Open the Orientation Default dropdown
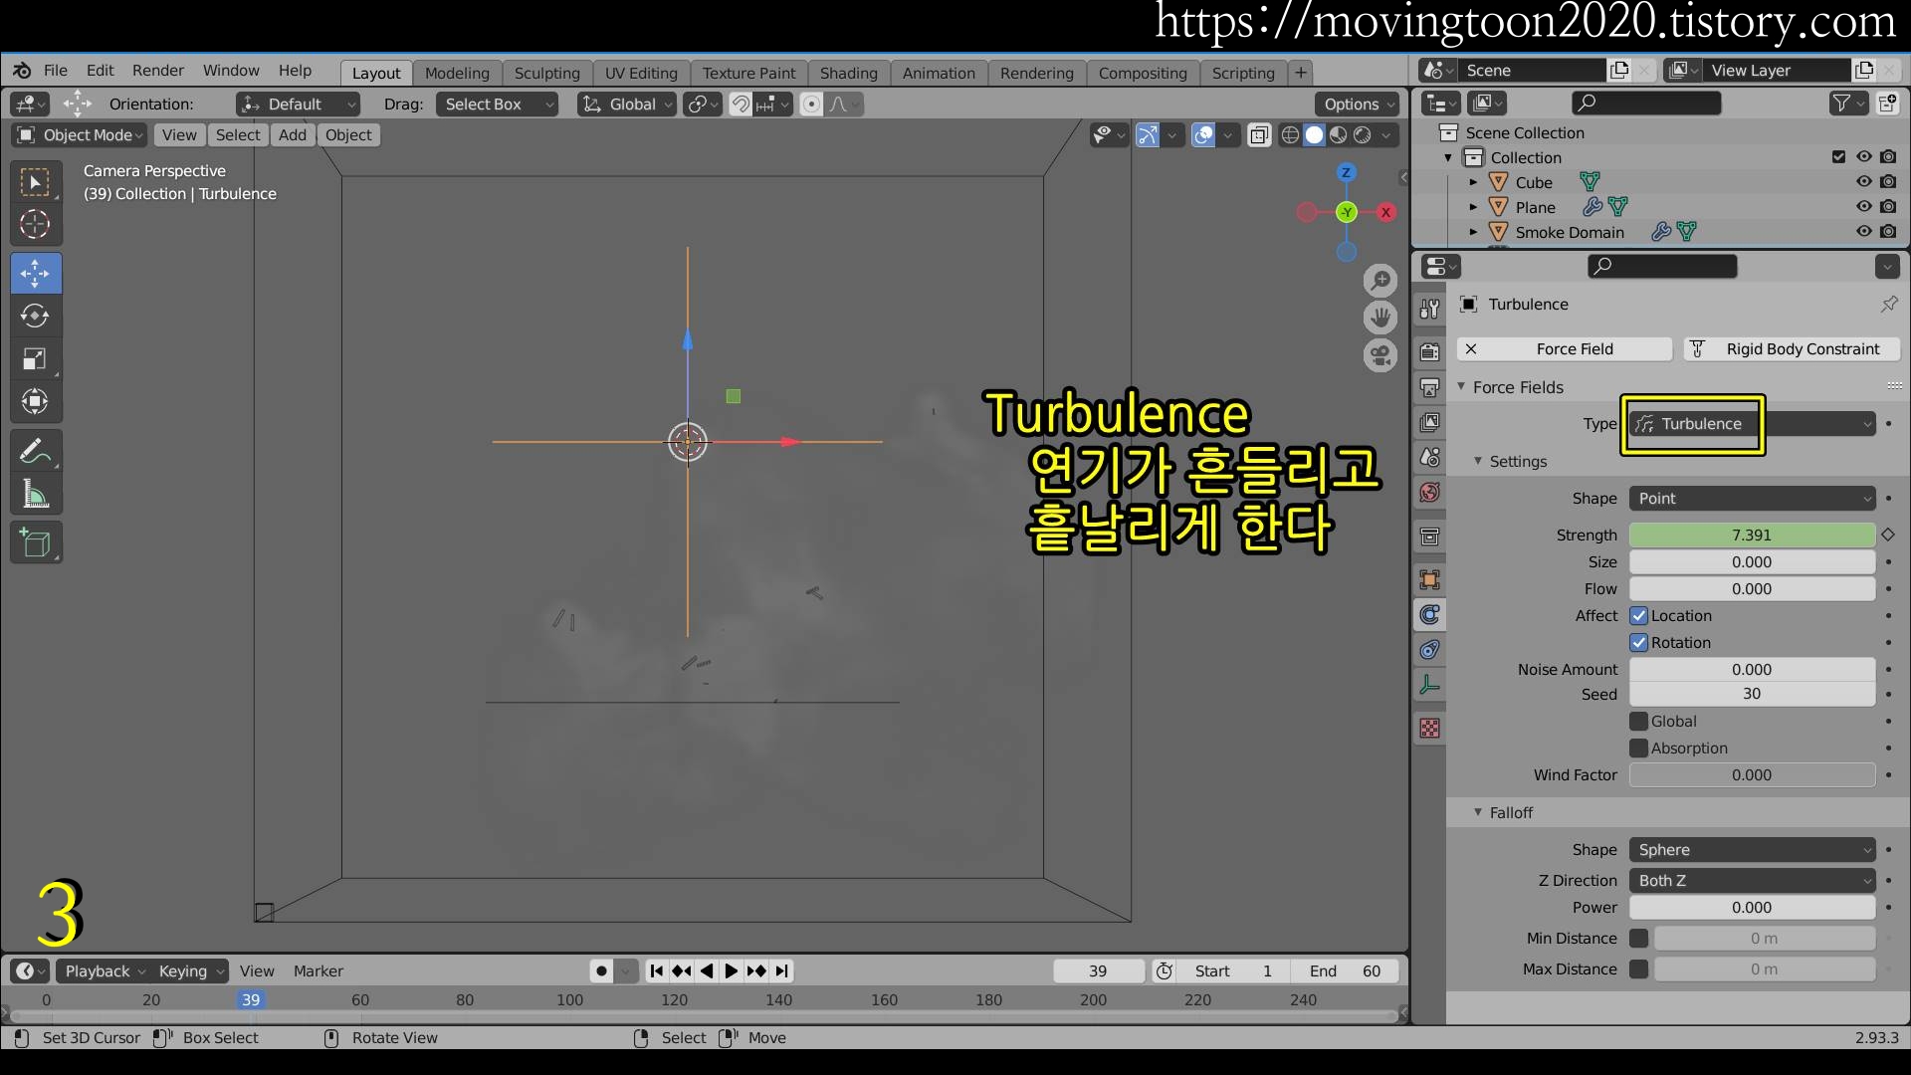The width and height of the screenshot is (1911, 1075). [x=297, y=105]
